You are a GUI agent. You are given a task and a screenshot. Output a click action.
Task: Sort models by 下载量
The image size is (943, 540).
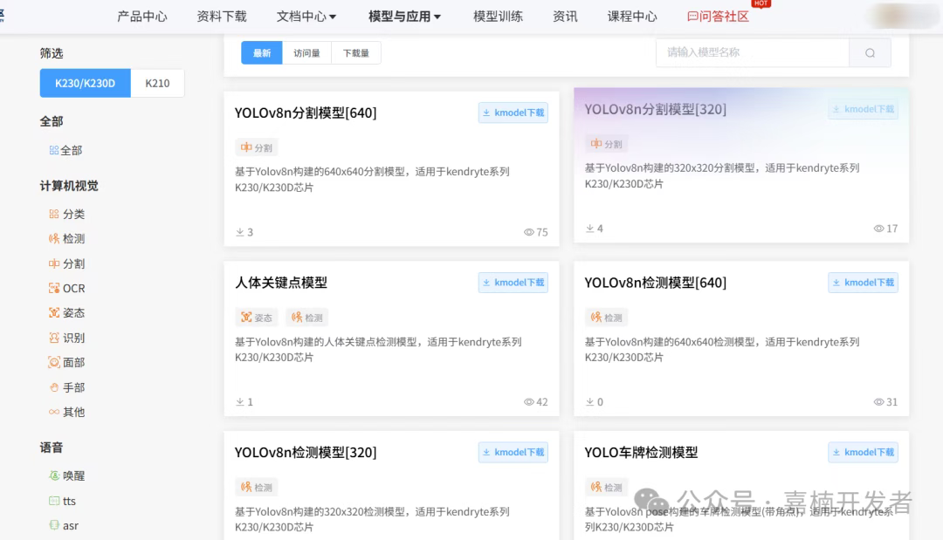pyautogui.click(x=356, y=53)
